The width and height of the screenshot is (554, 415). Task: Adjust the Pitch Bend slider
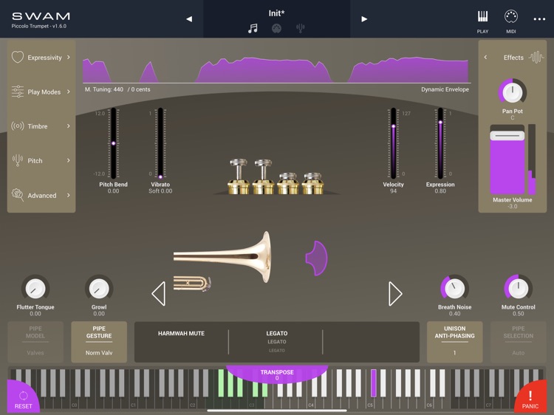click(x=114, y=143)
